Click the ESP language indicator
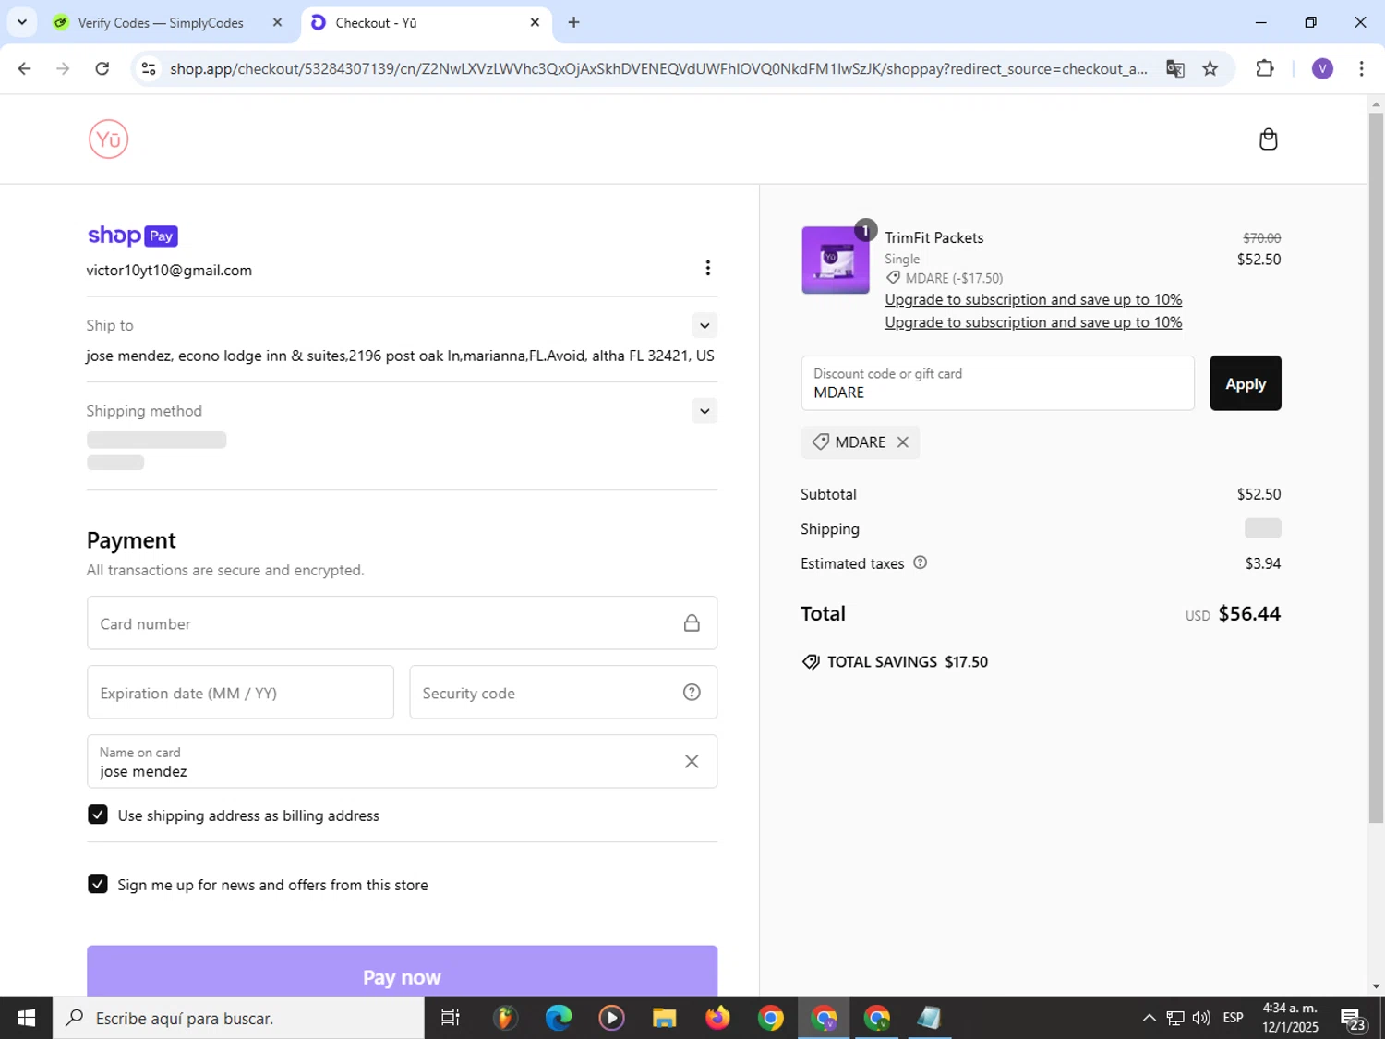 coord(1233,1018)
